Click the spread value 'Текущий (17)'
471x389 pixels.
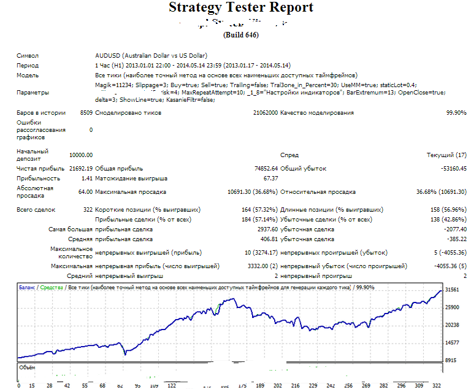[x=446, y=155]
